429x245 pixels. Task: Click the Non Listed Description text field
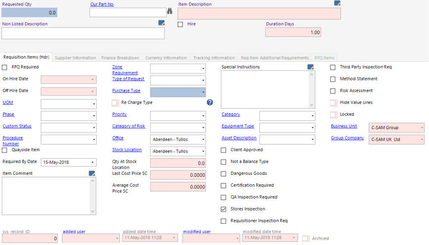83,33
